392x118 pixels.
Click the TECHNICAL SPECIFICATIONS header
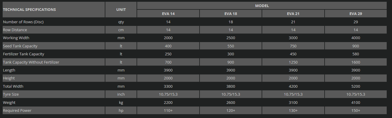pyautogui.click(x=29, y=9)
